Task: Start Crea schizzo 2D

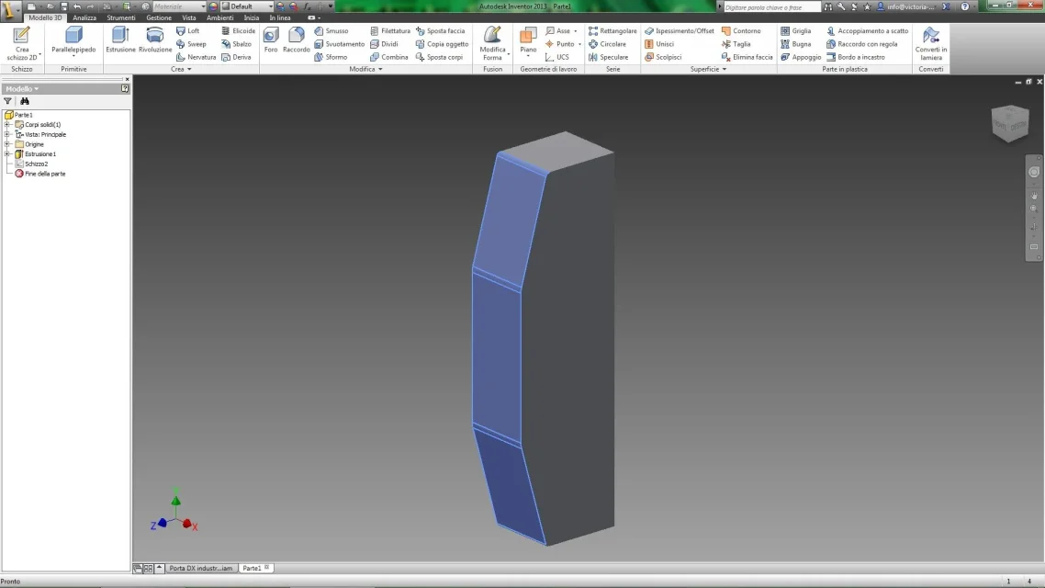Action: pos(22,43)
